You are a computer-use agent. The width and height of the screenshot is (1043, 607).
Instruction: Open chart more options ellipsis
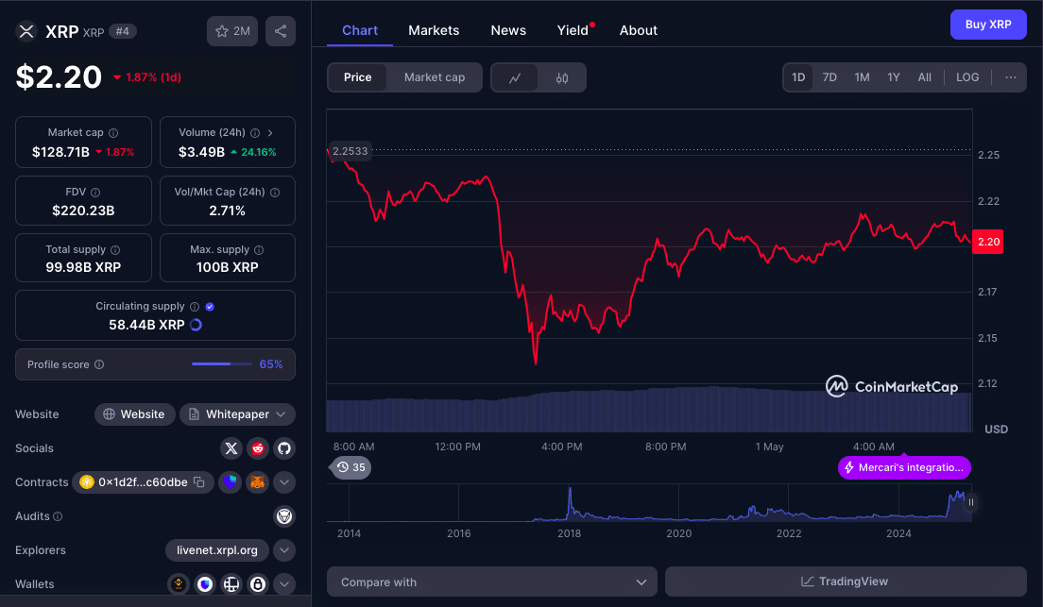click(x=1011, y=77)
